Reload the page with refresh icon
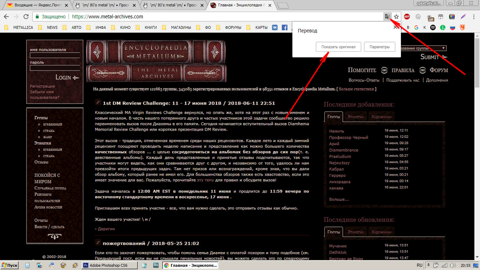This screenshot has height=270, width=480. coord(26,16)
